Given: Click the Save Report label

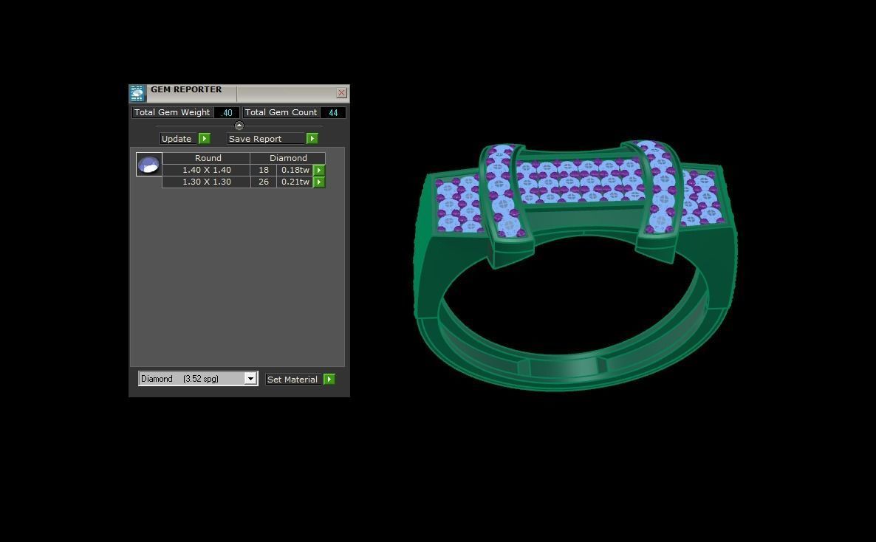Looking at the screenshot, I should pyautogui.click(x=256, y=139).
